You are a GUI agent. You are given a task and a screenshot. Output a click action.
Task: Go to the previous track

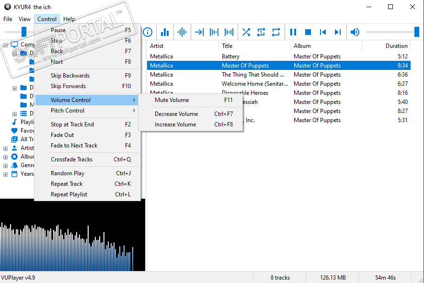(x=323, y=32)
